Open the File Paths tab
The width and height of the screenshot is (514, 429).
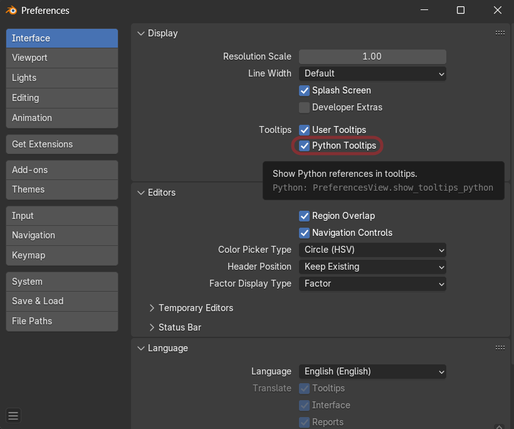click(62, 321)
